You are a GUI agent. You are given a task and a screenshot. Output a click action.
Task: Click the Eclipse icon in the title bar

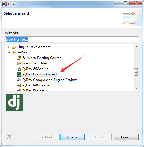click(4, 4)
